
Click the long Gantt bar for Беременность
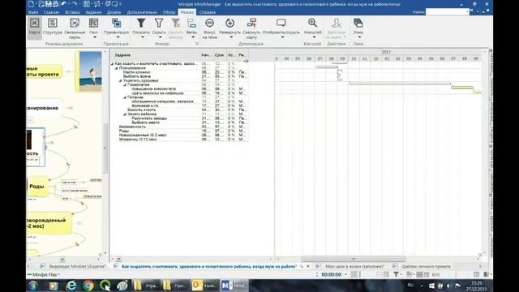[x=400, y=84]
